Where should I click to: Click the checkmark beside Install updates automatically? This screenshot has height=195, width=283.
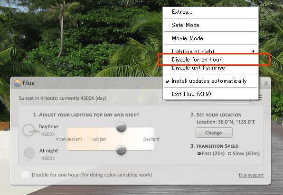(x=167, y=81)
